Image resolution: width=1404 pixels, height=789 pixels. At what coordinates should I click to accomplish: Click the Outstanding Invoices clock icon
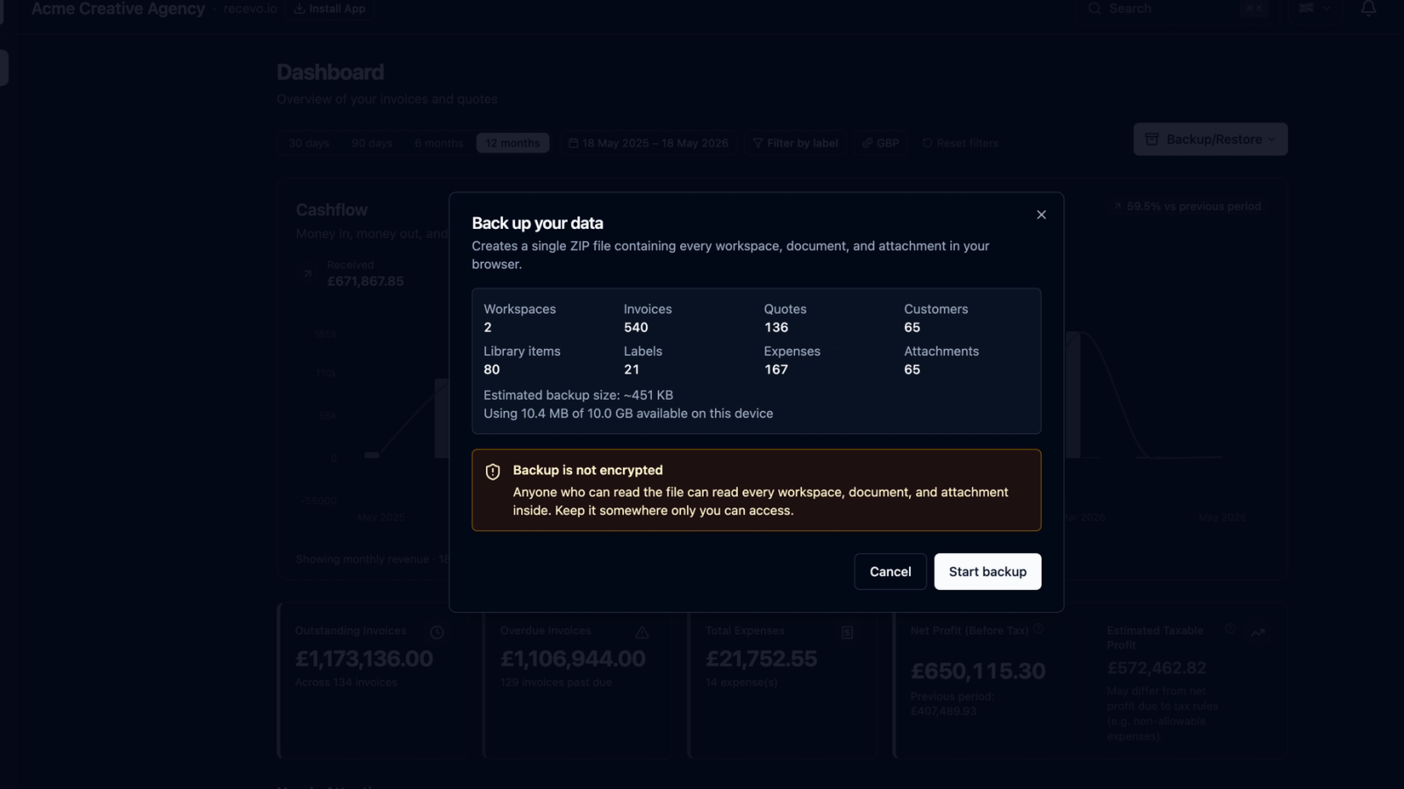[x=437, y=632]
